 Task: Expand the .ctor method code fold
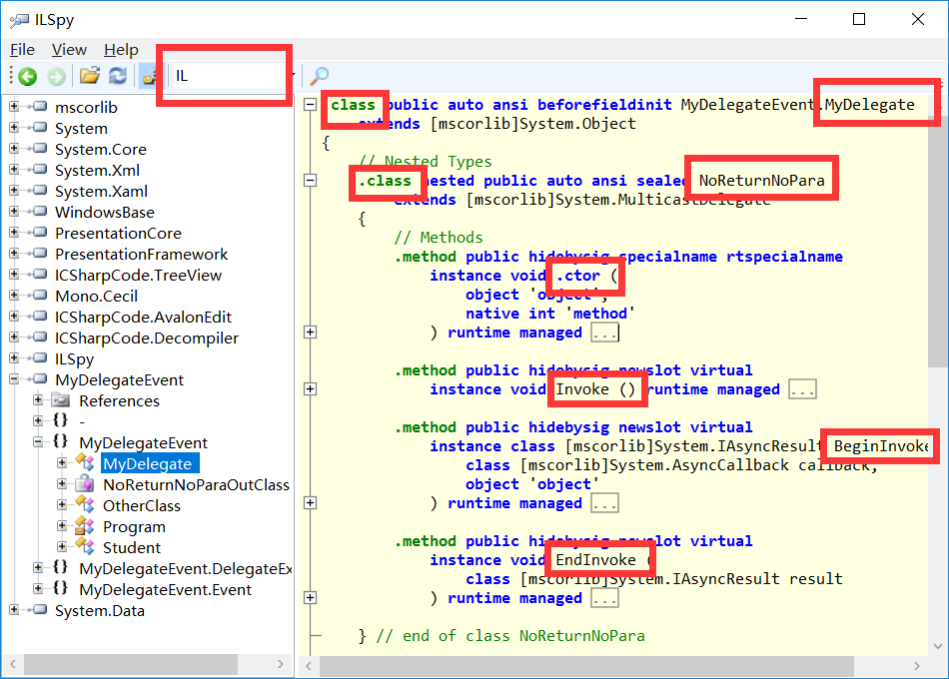tap(310, 332)
